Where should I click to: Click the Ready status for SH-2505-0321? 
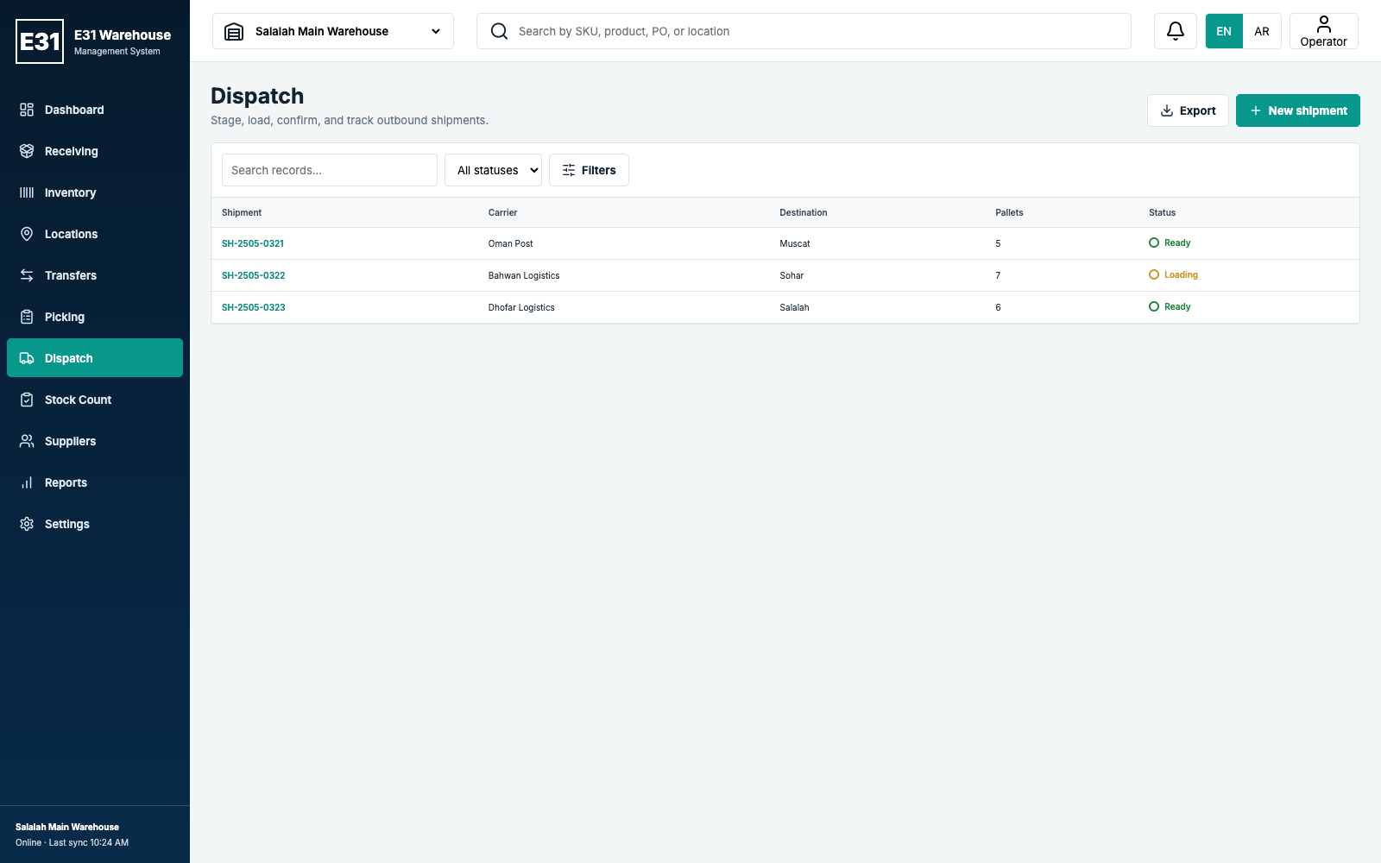click(1170, 243)
